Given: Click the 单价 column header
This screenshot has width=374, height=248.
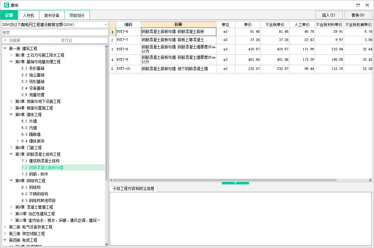Looking at the screenshot, I should (x=248, y=25).
